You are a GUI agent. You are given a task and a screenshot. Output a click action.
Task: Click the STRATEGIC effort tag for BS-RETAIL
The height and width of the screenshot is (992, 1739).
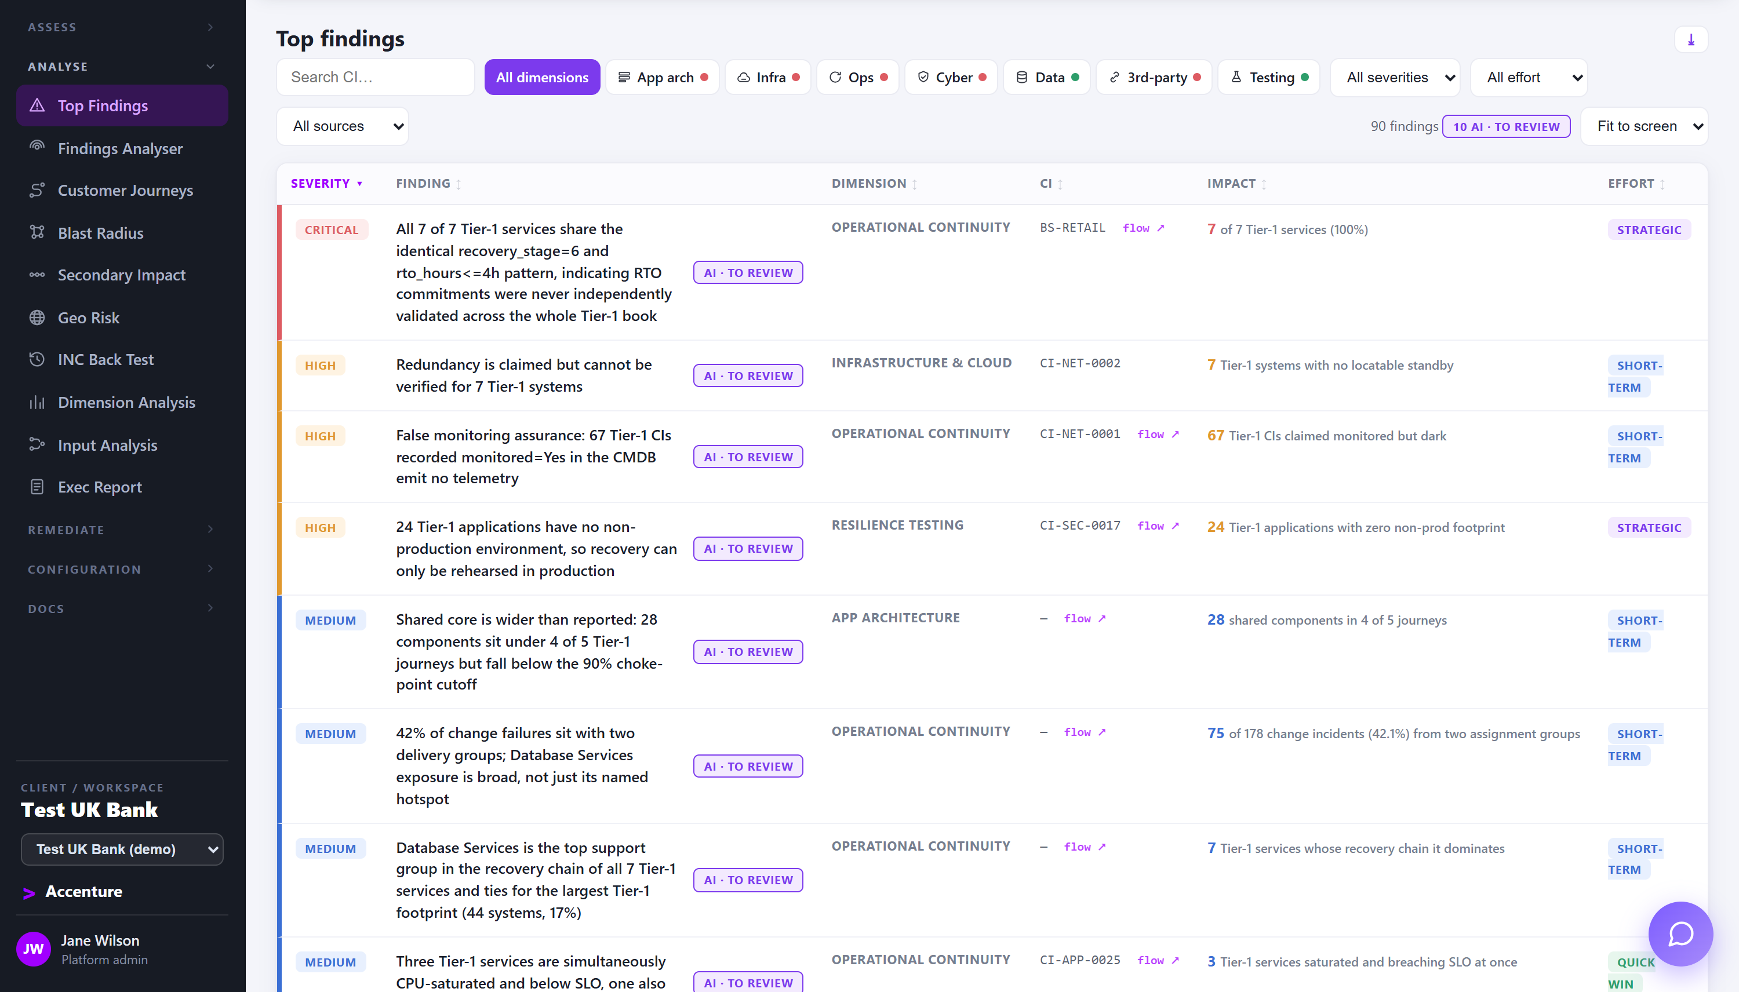click(x=1649, y=229)
